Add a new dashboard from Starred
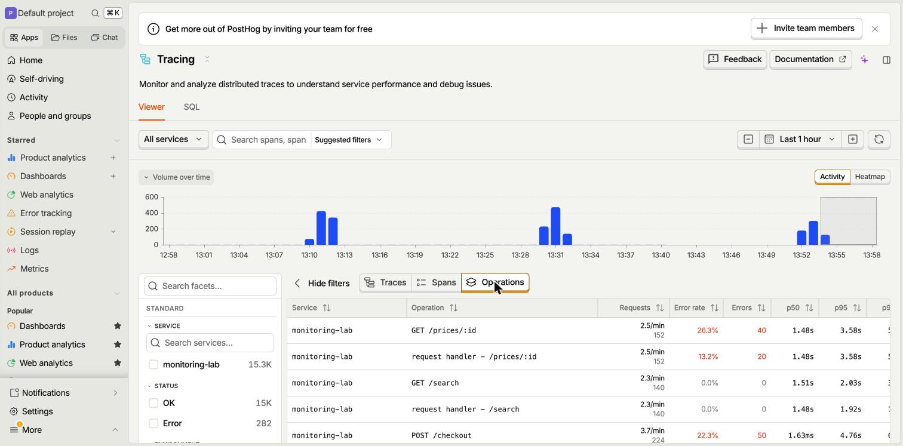Viewport: 903px width, 446px height. (x=113, y=176)
